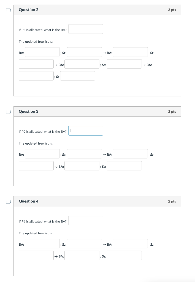This screenshot has width=195, height=282.
Task: Focus Question 2's third free-list BA field
Action: [x=82, y=64]
